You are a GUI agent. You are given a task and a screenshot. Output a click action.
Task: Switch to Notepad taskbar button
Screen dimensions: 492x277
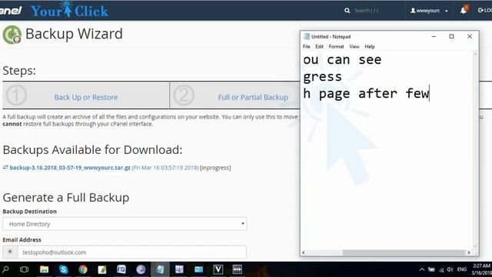coord(160,269)
